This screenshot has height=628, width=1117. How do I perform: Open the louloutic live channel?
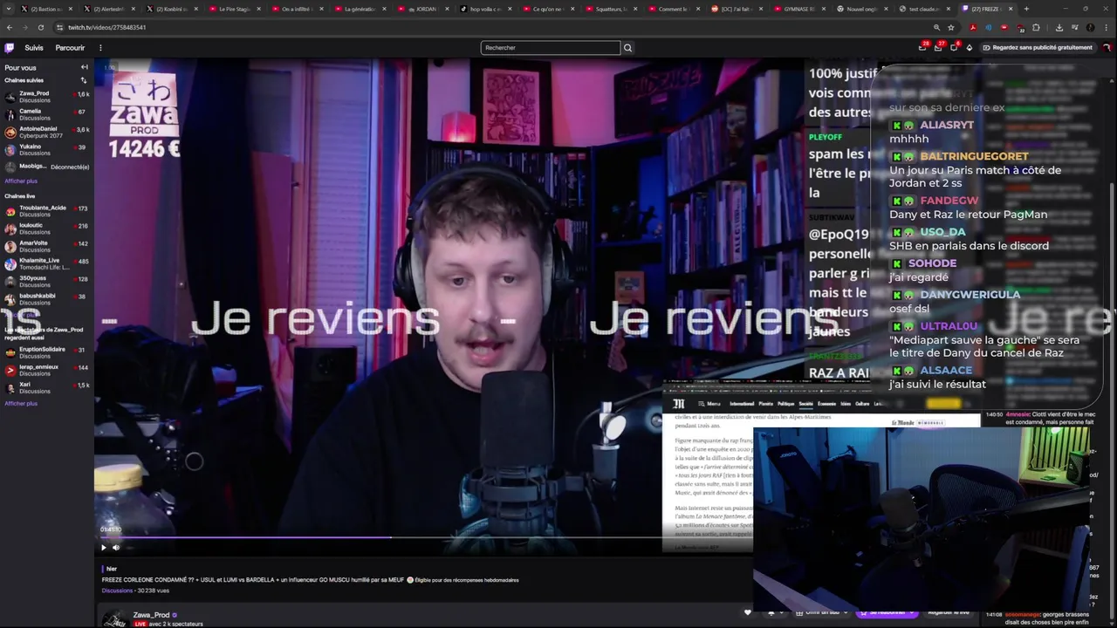(x=47, y=229)
